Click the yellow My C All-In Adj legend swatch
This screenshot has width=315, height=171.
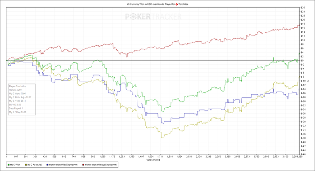(26, 165)
